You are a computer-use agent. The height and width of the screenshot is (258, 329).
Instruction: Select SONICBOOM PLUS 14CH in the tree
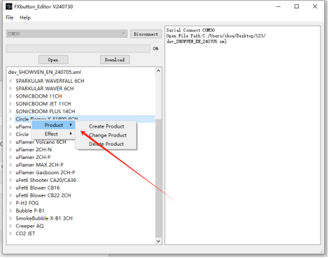(45, 112)
